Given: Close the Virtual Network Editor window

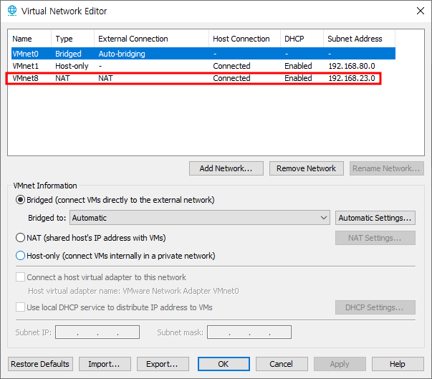Looking at the screenshot, I should [x=420, y=11].
